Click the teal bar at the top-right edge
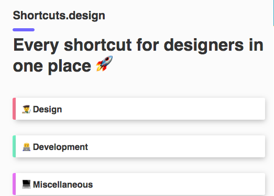The height and width of the screenshot is (196, 274). (x=273, y=13)
